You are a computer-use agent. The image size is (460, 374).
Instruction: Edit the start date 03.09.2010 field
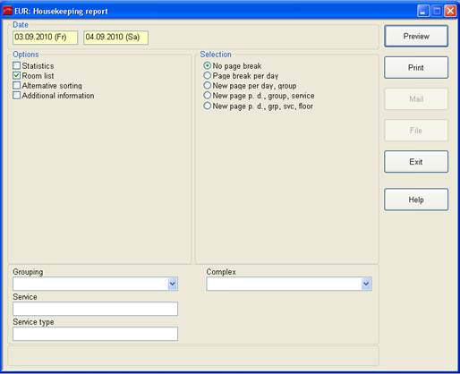(46, 38)
